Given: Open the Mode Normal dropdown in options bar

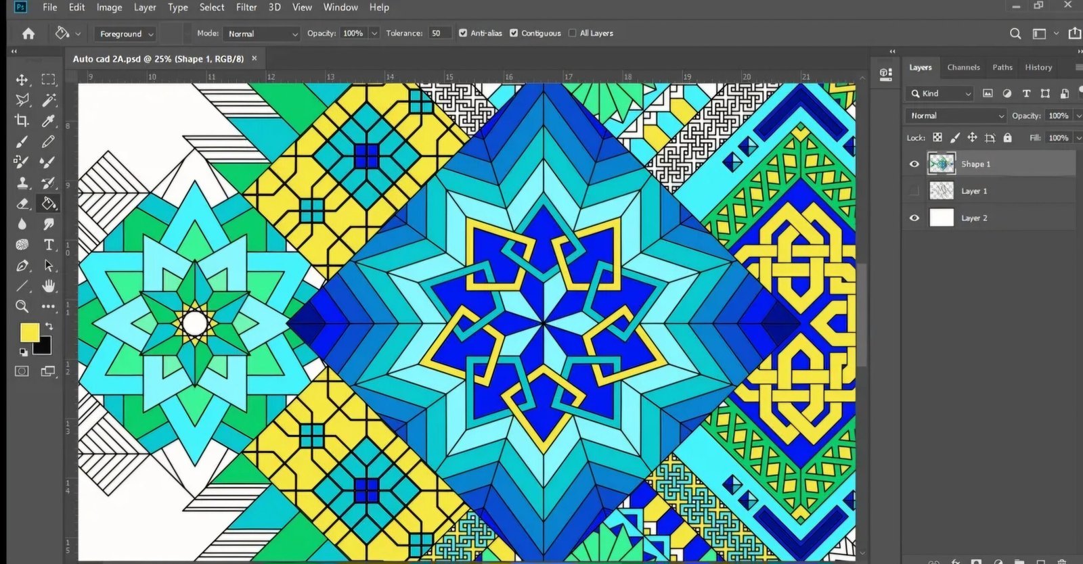Looking at the screenshot, I should click(262, 33).
